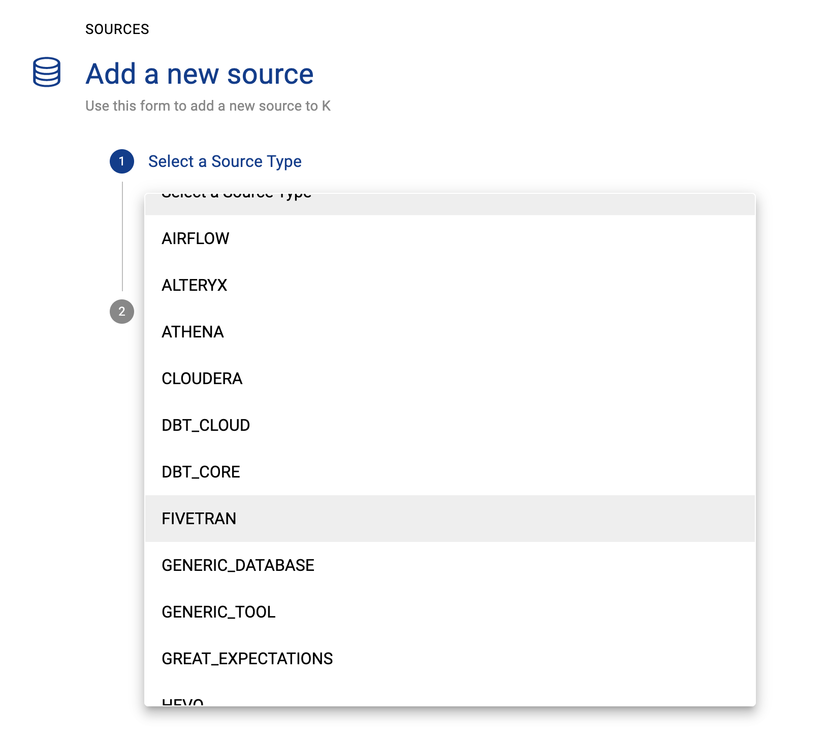The image size is (826, 751).
Task: Pick DBT_CLOUD from the list
Action: point(206,425)
